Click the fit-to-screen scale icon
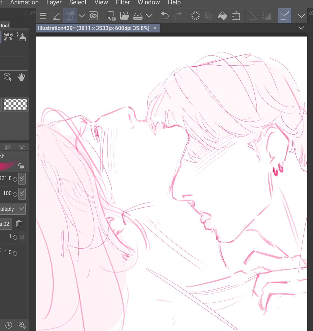Screen dimensions: 313x331 (56, 16)
